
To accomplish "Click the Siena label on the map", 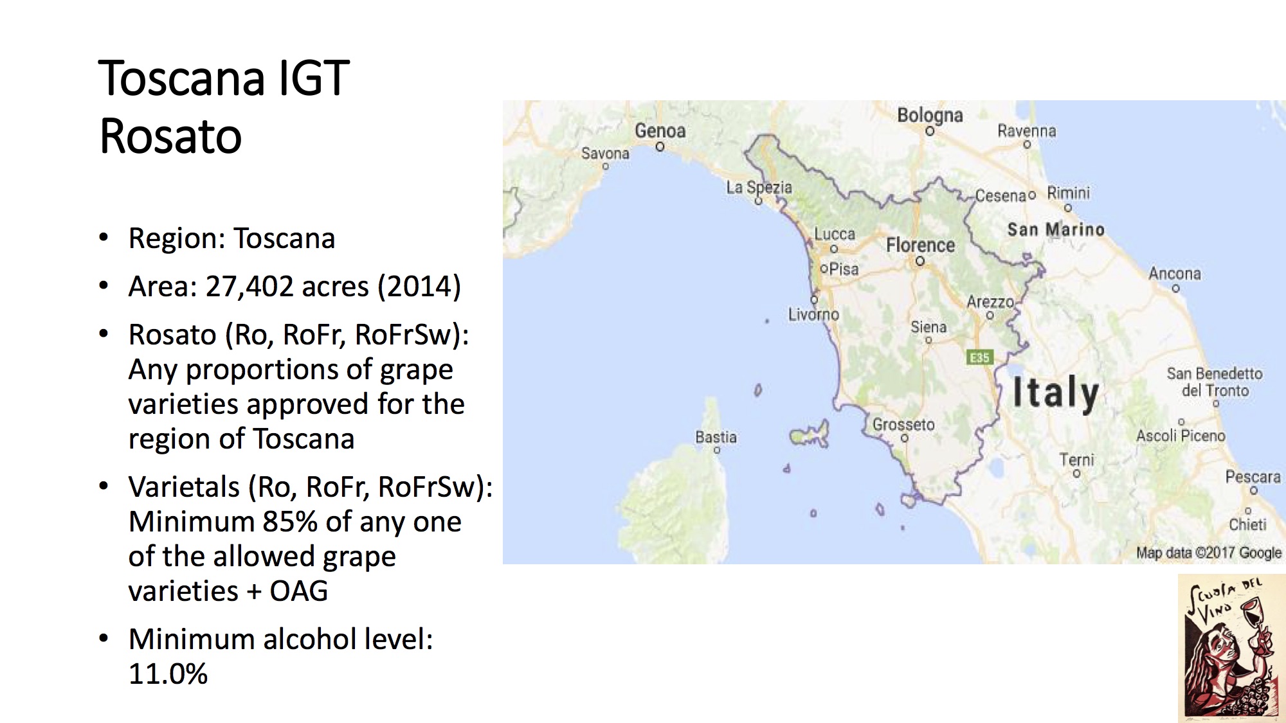I will tap(928, 327).
